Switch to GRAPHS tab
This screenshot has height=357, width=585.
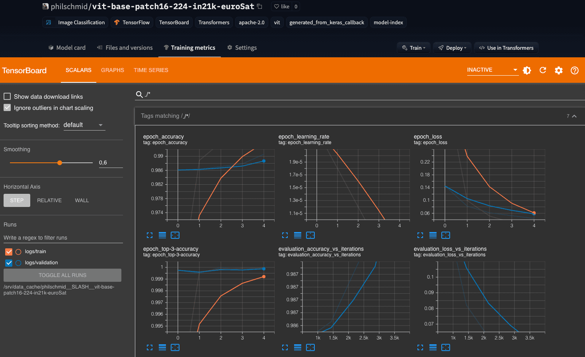[x=113, y=70]
